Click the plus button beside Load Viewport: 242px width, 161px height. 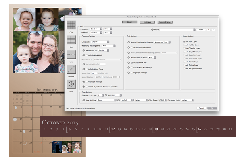(209, 29)
